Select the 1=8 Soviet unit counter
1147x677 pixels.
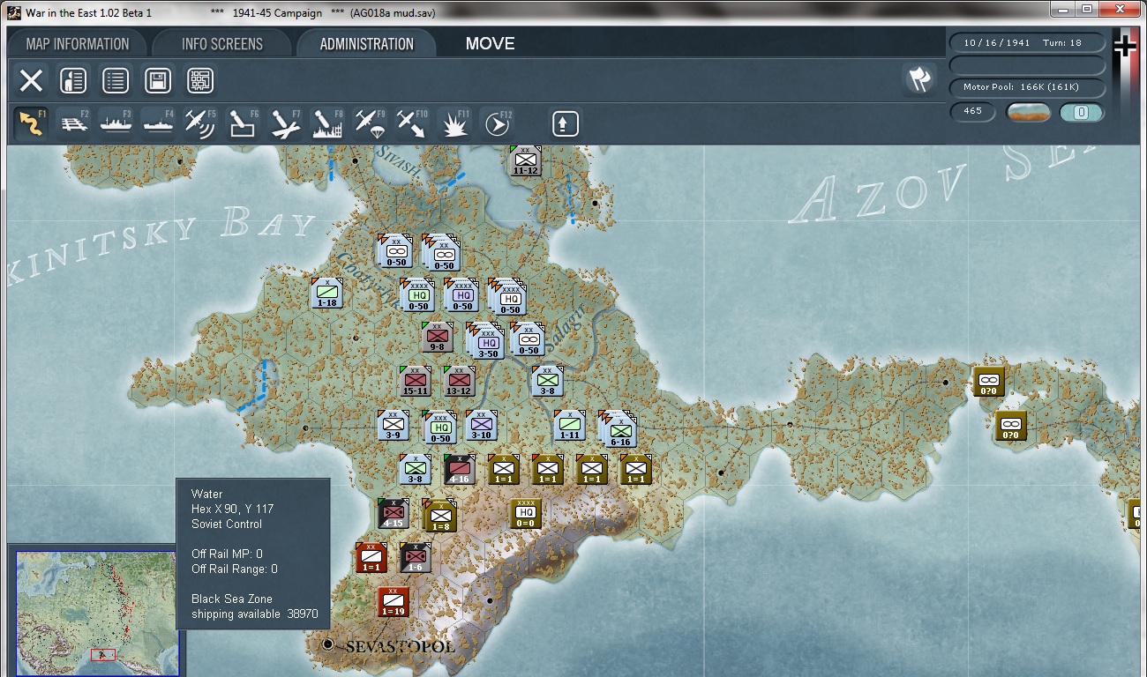441,517
